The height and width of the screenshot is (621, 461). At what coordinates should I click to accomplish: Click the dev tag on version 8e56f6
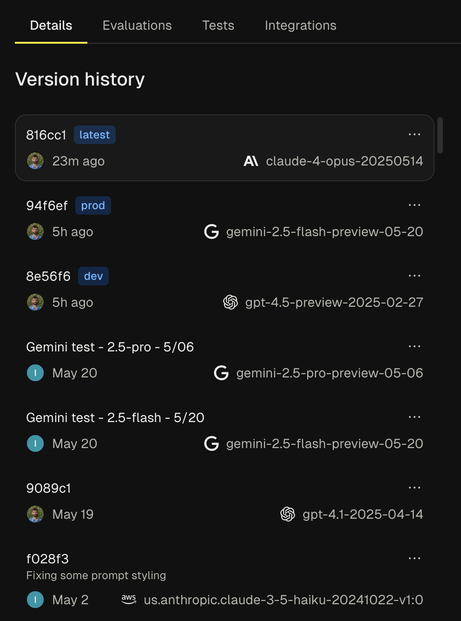point(93,276)
